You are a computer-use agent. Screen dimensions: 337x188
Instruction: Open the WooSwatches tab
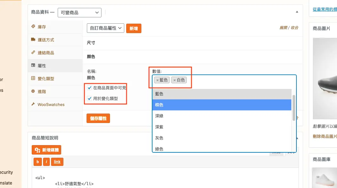tap(55, 104)
